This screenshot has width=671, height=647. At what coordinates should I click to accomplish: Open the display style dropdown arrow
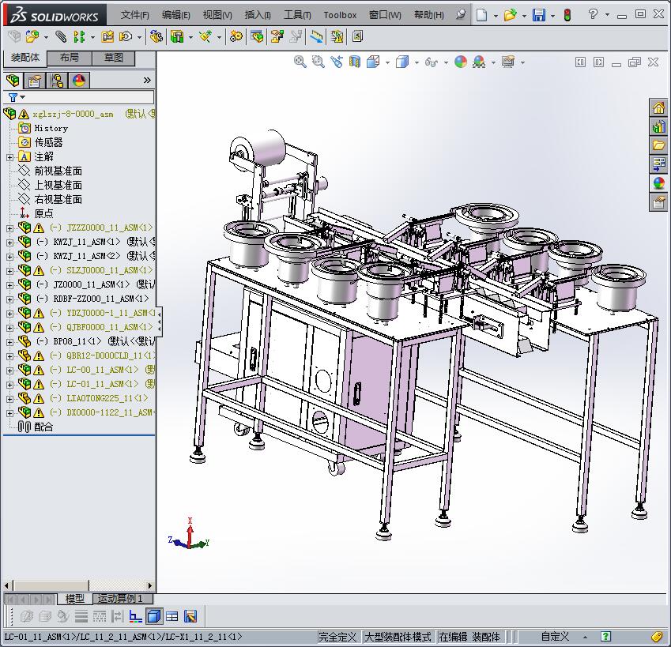coord(416,62)
